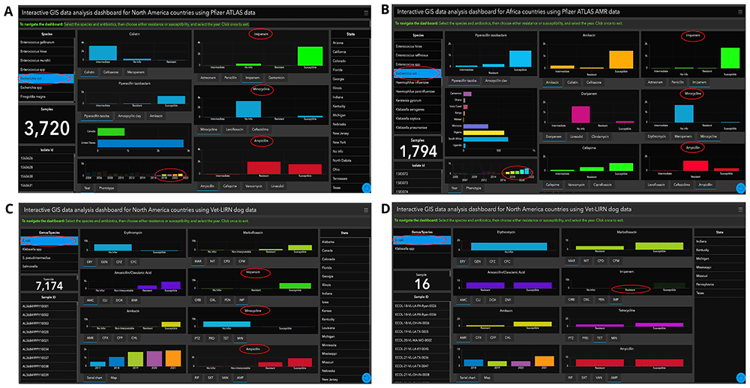Switch to Ceftriaxone tab in panel A
Image resolution: width=750 pixels, height=388 pixels.
pyautogui.click(x=112, y=72)
